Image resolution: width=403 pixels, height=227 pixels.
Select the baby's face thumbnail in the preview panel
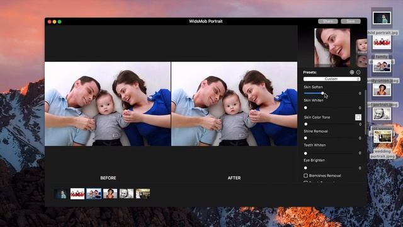point(361,45)
